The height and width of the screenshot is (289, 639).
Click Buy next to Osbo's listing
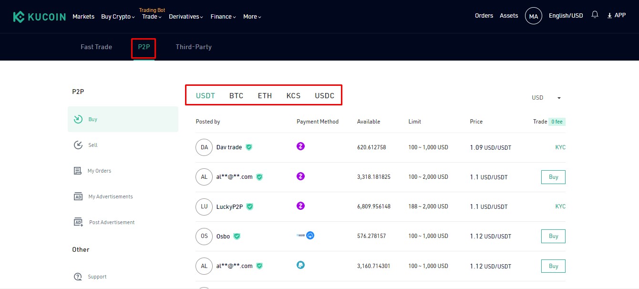point(553,236)
